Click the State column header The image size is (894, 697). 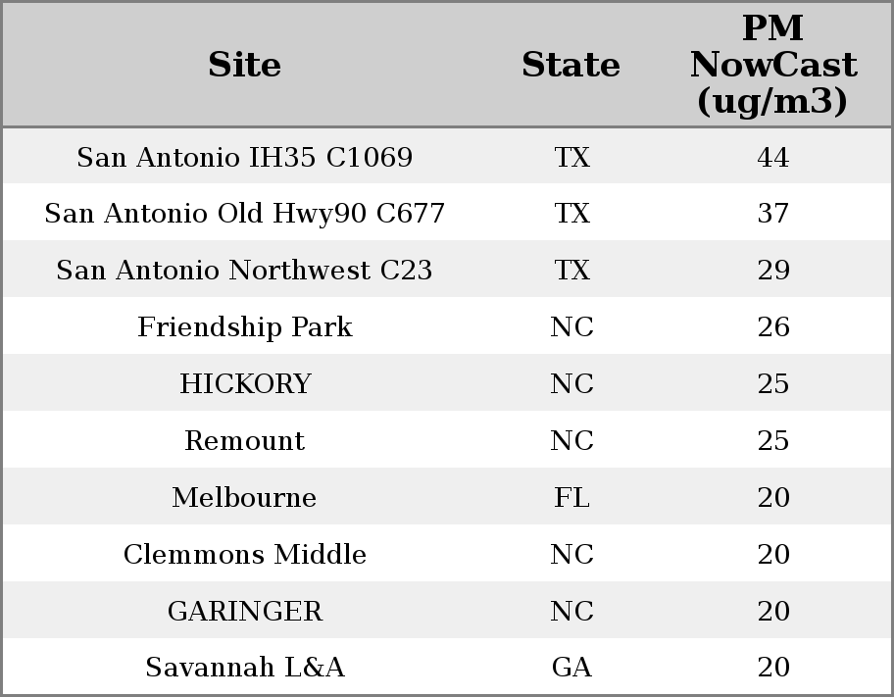click(571, 66)
